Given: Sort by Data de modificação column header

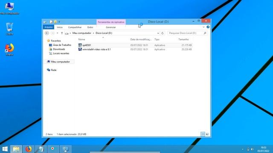Looking at the screenshot, I should tap(141, 40).
